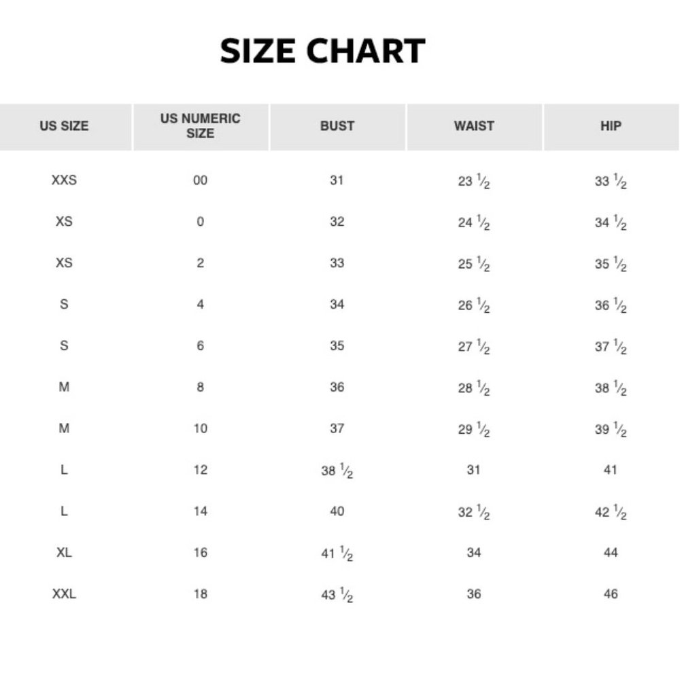Screen dimensions: 680x680
Task: Click bust value 43 ½
Action: coord(337,594)
